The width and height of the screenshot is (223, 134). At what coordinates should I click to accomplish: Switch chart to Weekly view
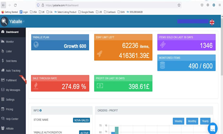(178, 121)
